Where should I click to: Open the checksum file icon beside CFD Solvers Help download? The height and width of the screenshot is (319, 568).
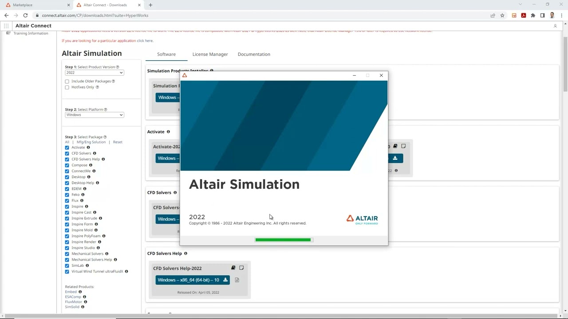[x=237, y=280]
